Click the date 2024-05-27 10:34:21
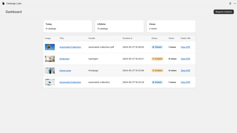The image size is (237, 133). coord(133,59)
